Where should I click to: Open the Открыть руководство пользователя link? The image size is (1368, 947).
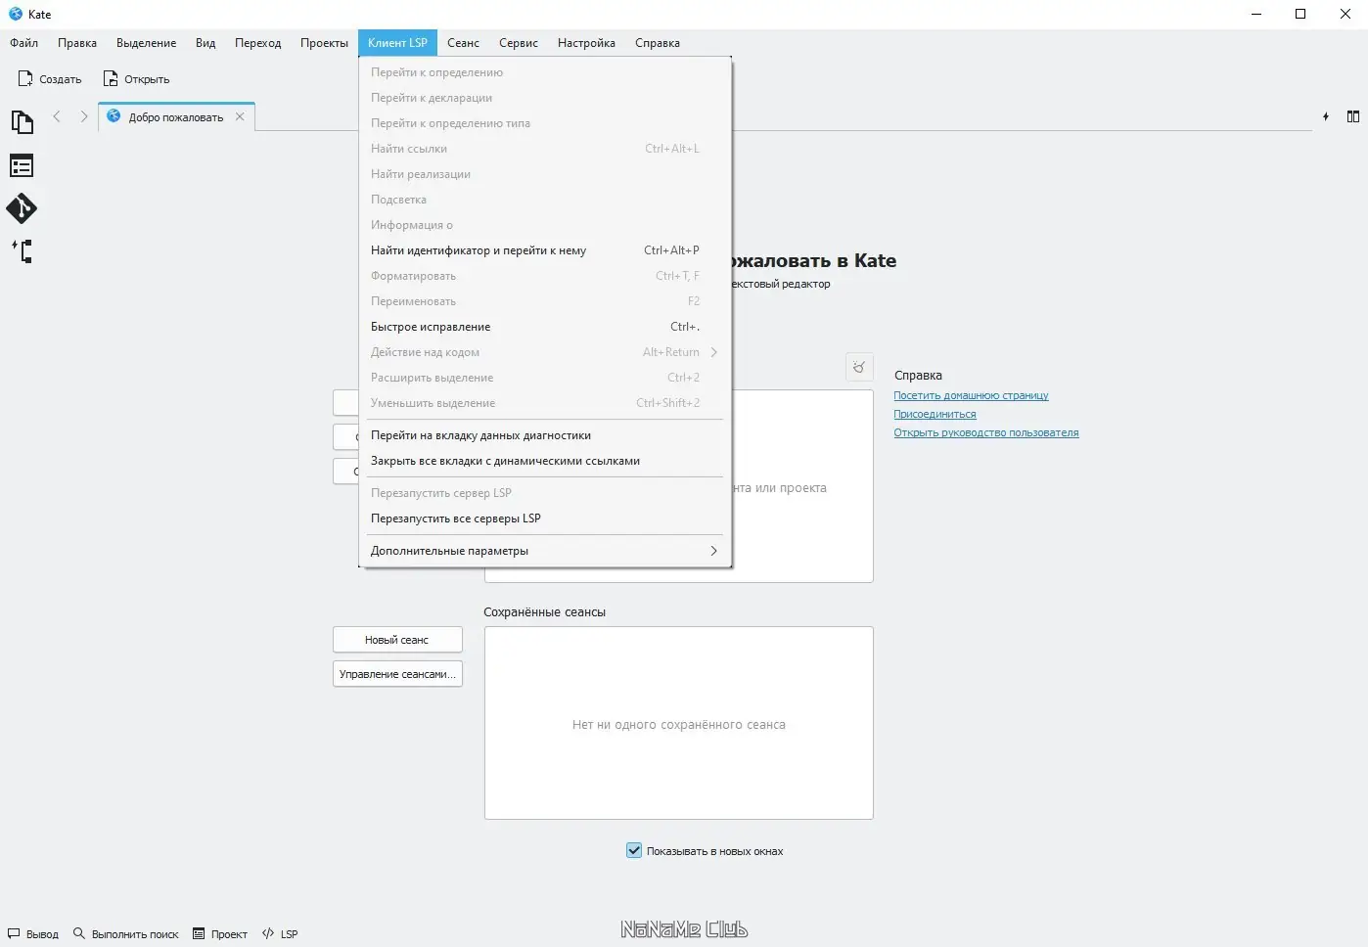[986, 432]
